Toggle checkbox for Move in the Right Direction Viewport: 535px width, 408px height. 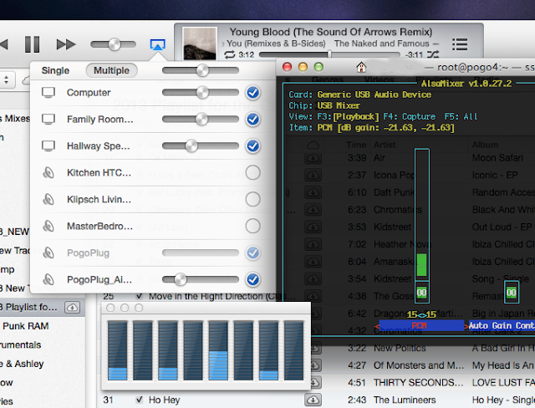coord(139,296)
